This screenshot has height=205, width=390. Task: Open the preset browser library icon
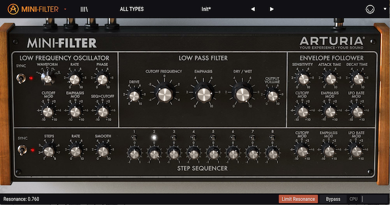[84, 9]
